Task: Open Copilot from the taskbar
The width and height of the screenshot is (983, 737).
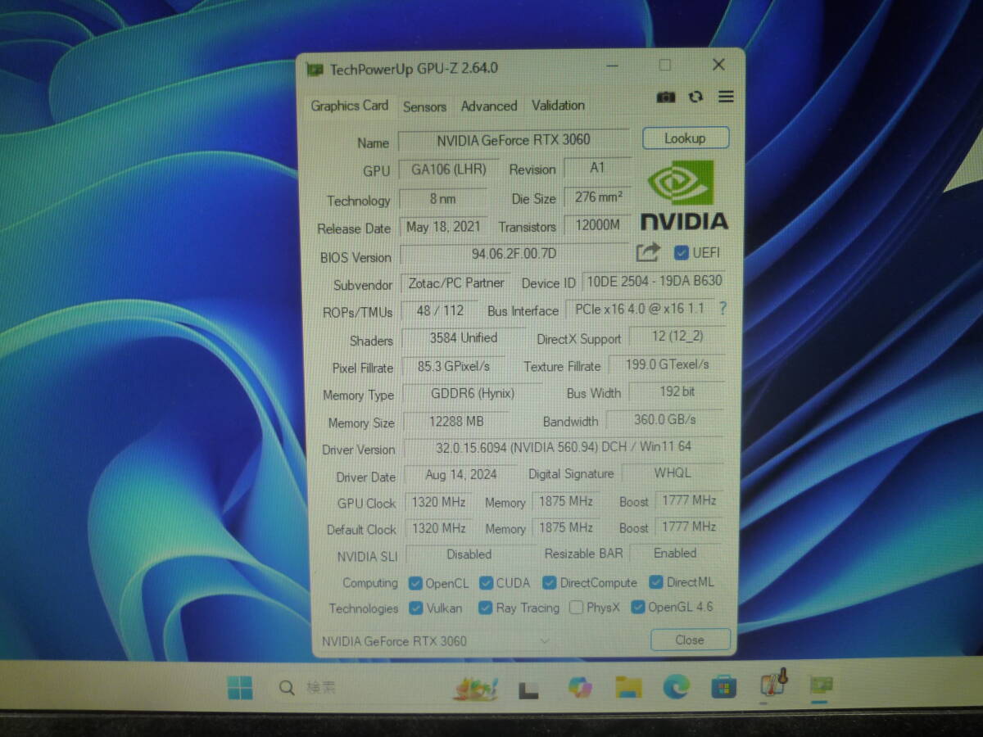Action: [x=581, y=687]
